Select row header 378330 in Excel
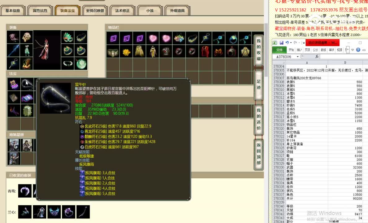 (279, 167)
